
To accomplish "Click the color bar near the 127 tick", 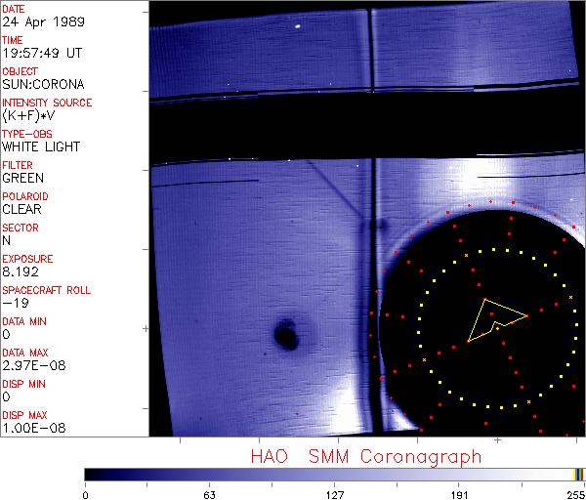I will tap(334, 474).
